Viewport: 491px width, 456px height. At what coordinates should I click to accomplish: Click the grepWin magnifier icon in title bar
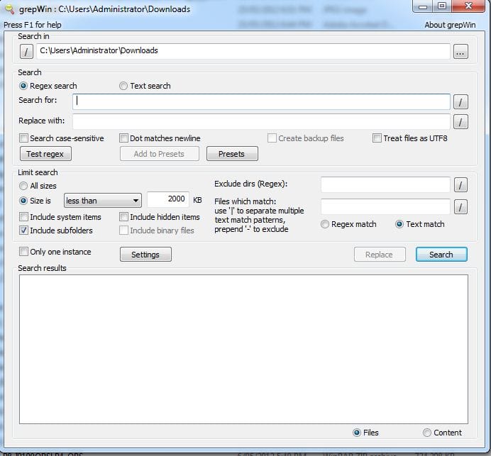click(10, 9)
